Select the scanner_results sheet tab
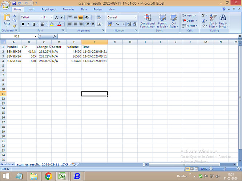The width and height of the screenshot is (242, 181). (x=42, y=164)
